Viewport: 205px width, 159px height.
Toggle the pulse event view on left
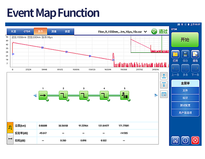pos(10,127)
